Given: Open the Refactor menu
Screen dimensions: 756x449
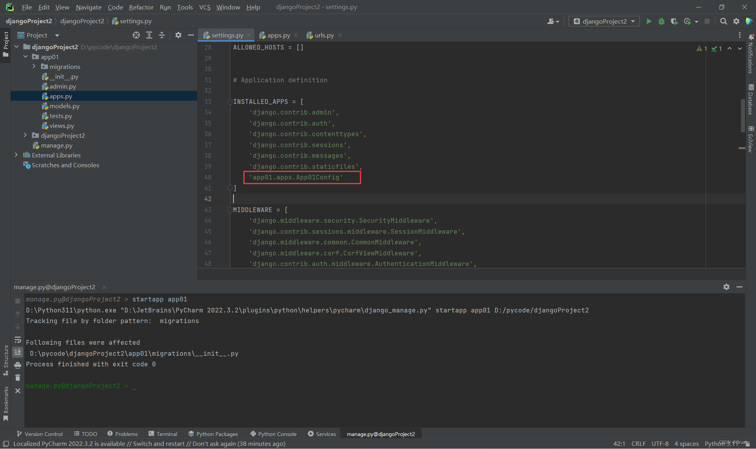Looking at the screenshot, I should pos(141,7).
